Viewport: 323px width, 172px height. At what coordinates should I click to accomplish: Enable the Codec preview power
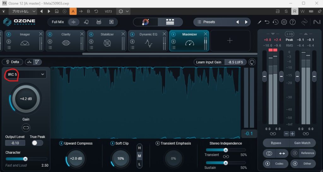click(267, 163)
